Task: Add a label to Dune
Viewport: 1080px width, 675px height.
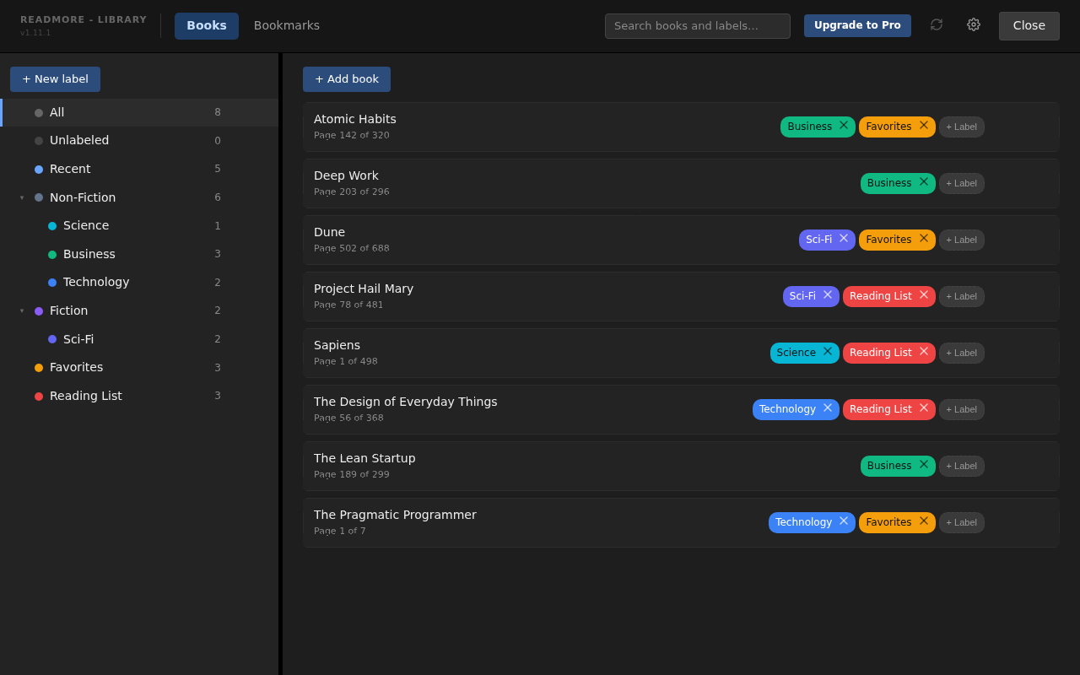Action: tap(962, 240)
